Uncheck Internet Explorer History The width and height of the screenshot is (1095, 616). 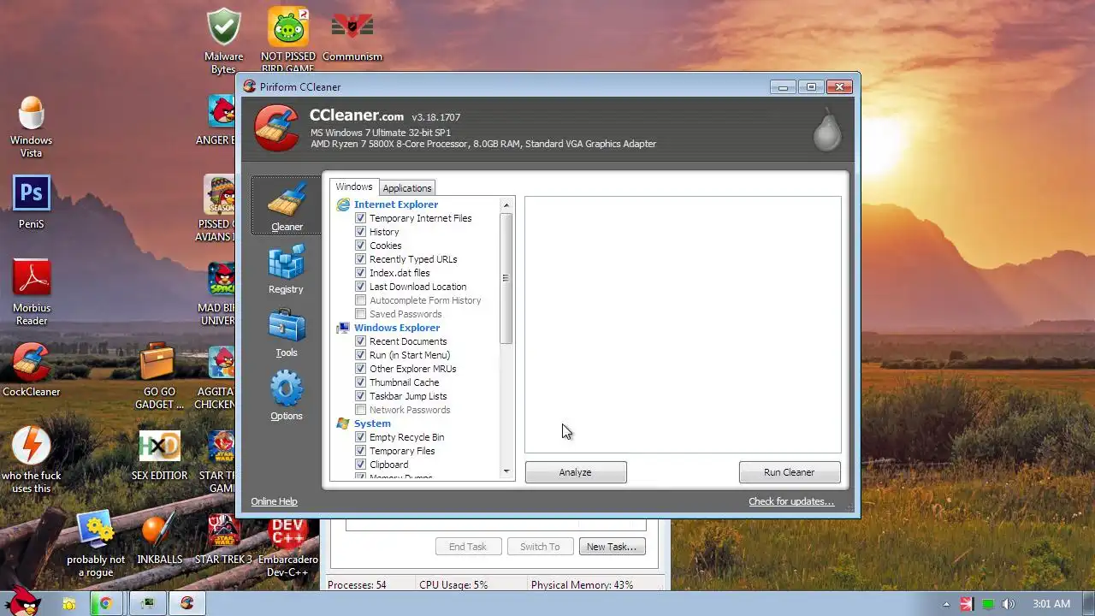(361, 232)
